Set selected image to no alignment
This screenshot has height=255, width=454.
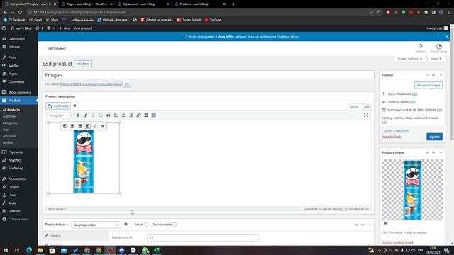coord(87,126)
